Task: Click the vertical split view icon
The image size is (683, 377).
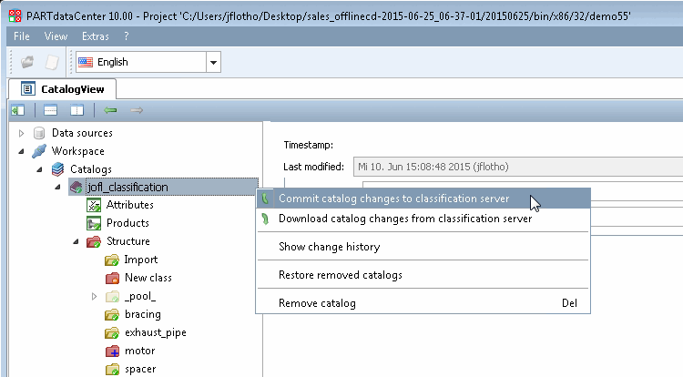Action: 77,110
